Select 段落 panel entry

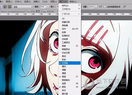point(70,32)
